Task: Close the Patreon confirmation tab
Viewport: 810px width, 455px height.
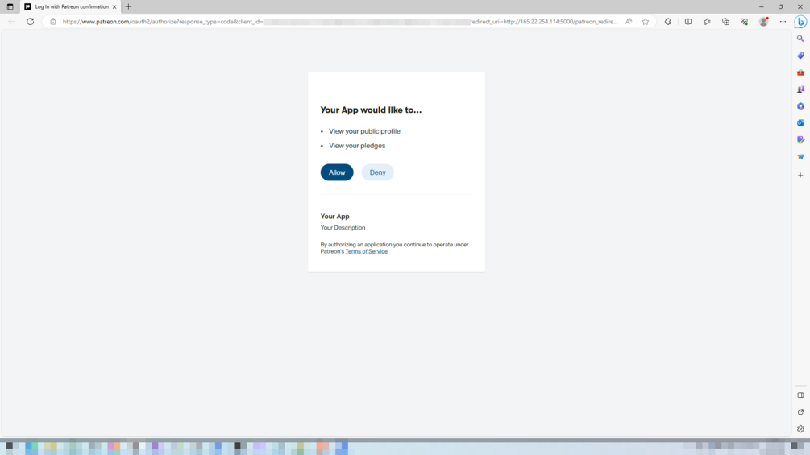Action: click(114, 6)
